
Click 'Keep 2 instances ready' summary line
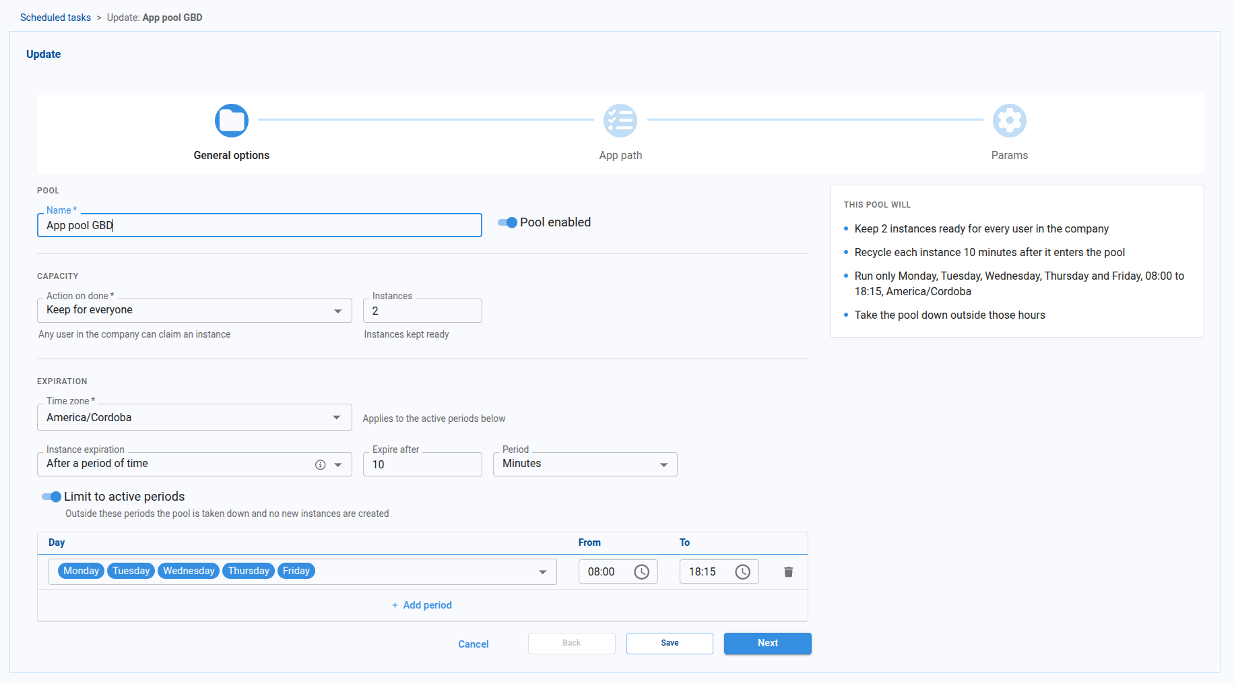981,229
